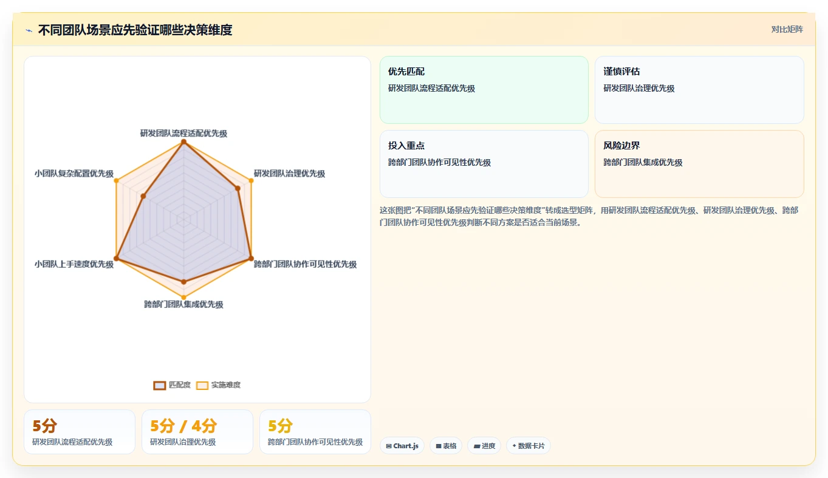This screenshot has width=828, height=478.
Task: Click the 匹配度 point on 跨部门团队集成优先级 axis
Action: [183, 282]
